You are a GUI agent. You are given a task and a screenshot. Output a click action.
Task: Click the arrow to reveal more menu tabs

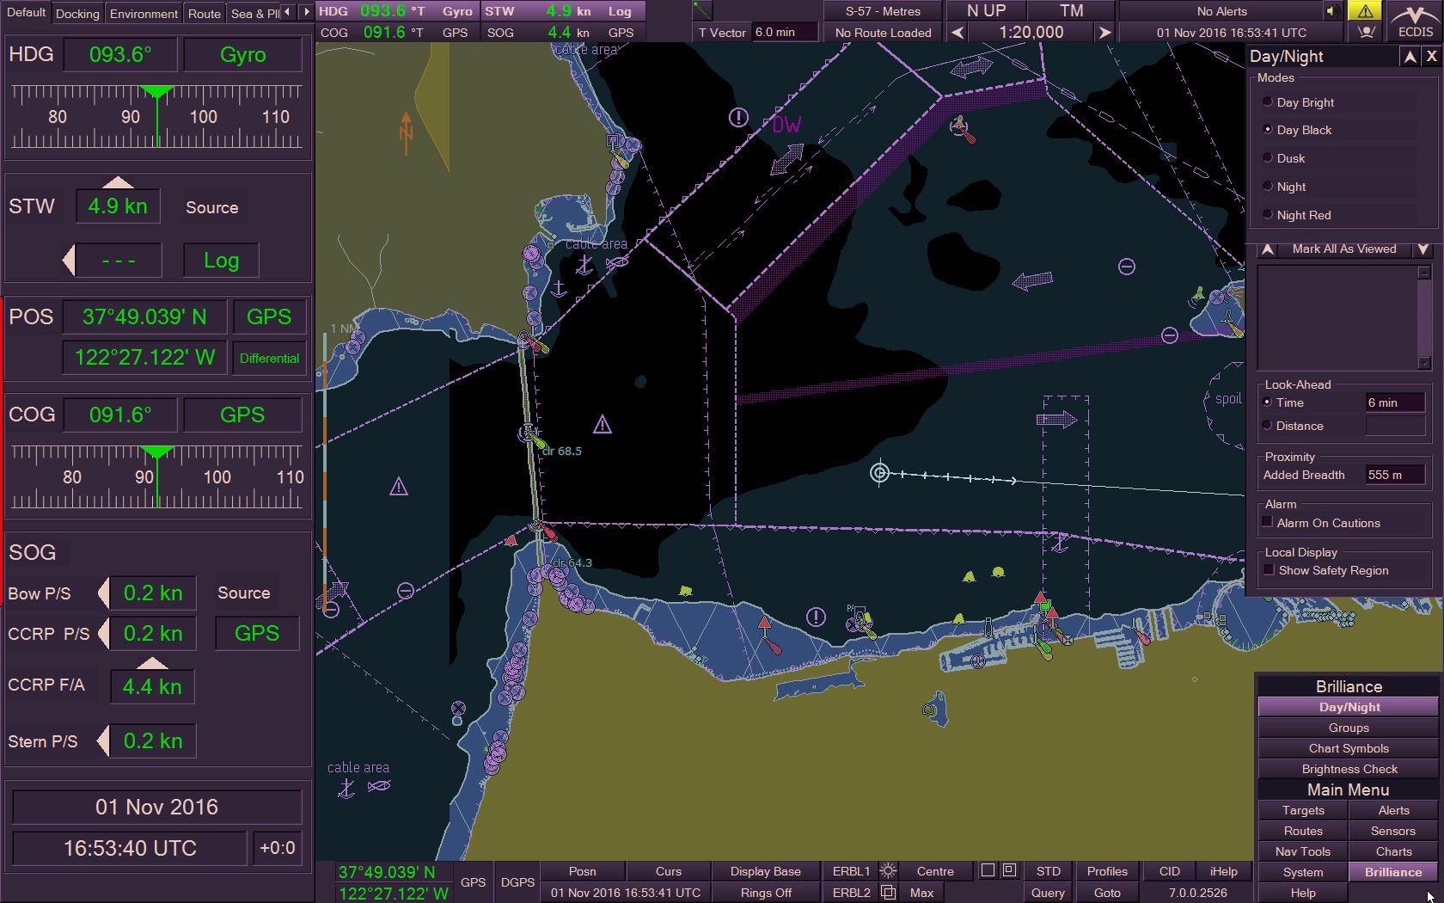pos(306,12)
